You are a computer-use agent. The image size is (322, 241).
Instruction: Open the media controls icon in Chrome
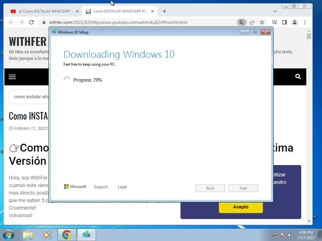(274, 22)
